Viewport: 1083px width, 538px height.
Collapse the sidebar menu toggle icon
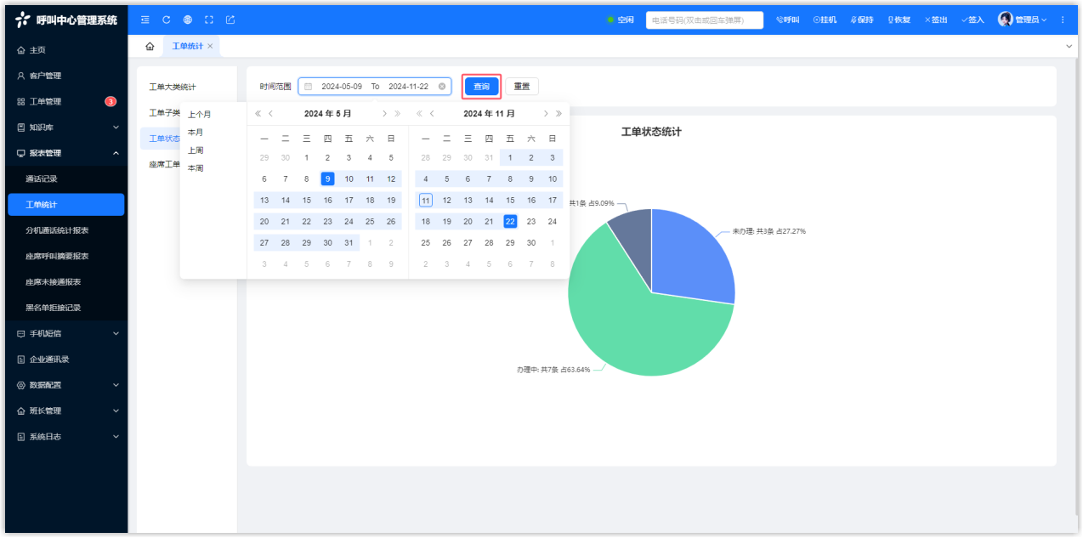(x=145, y=20)
